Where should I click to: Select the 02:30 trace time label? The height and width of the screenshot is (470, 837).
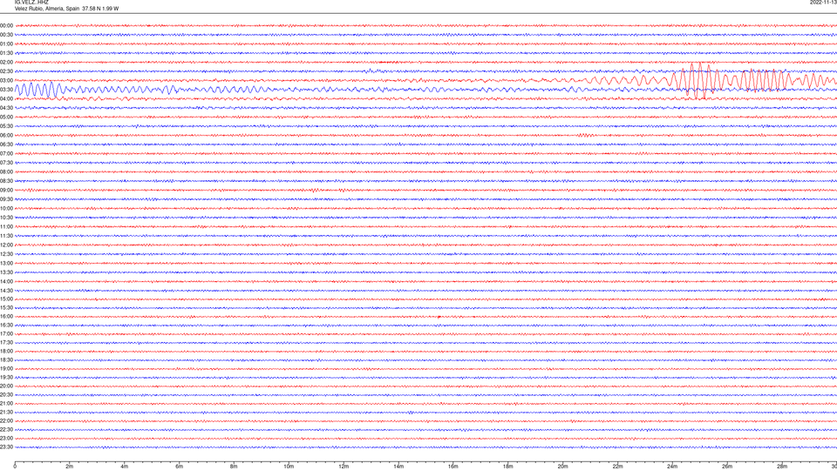click(x=6, y=71)
